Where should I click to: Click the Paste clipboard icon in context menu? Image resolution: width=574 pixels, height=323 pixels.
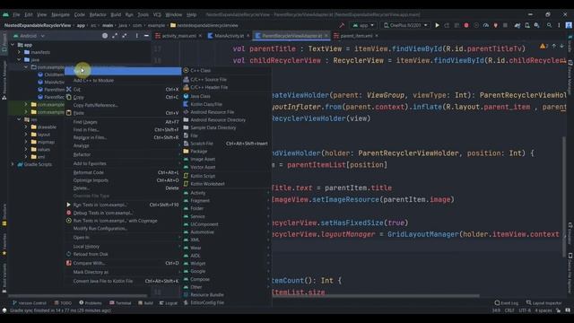click(69, 113)
